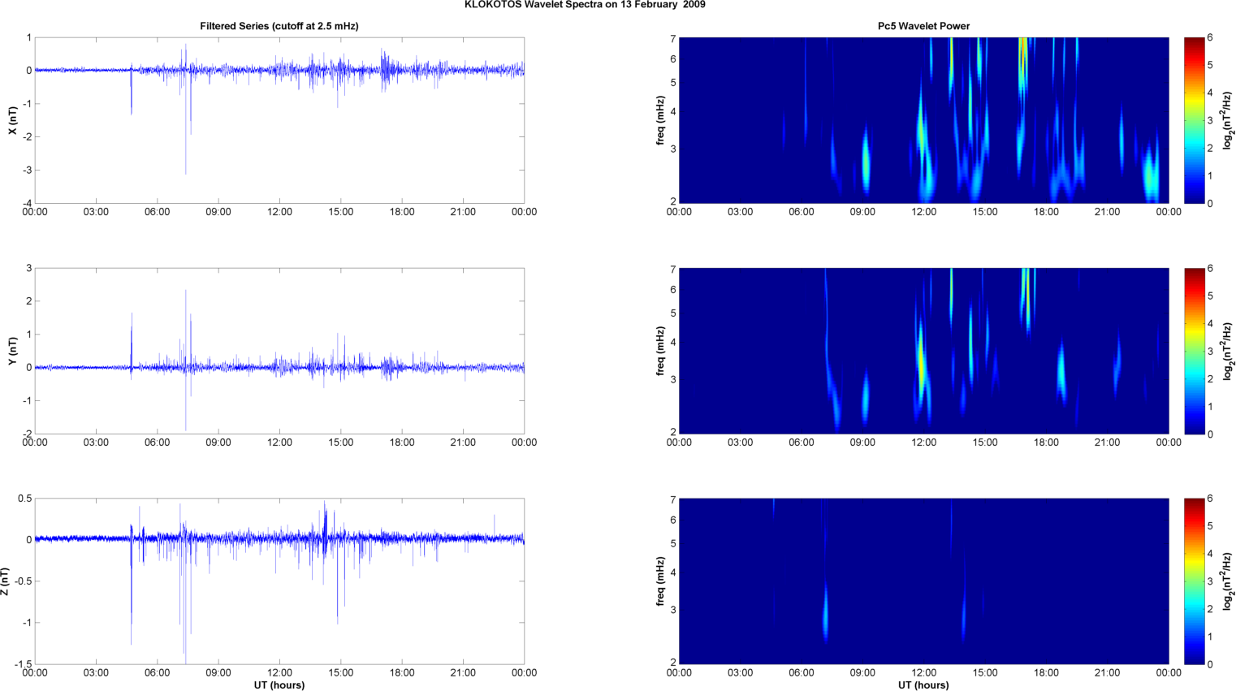Click the '-1.5' y-axis tick on the Z series plot
Viewport: 1236px width, 691px height.
(23, 664)
